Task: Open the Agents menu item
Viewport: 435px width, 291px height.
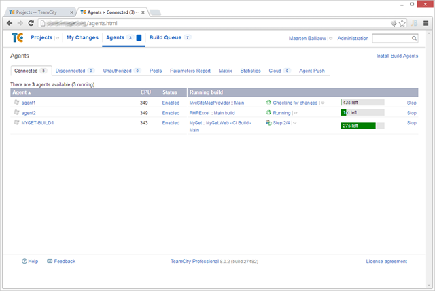Action: [x=115, y=37]
